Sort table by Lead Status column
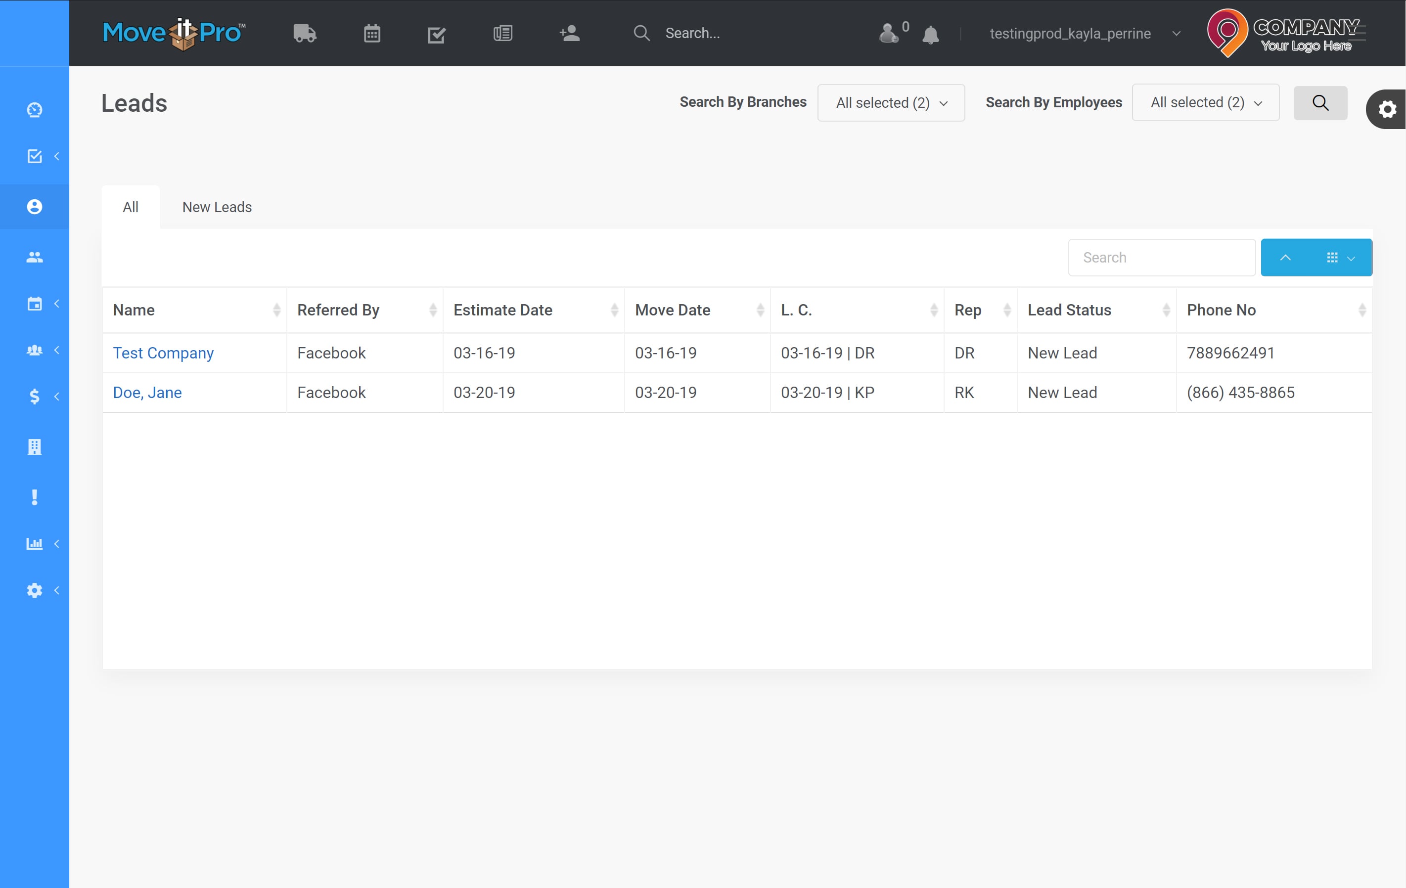This screenshot has width=1406, height=888. 1096,310
